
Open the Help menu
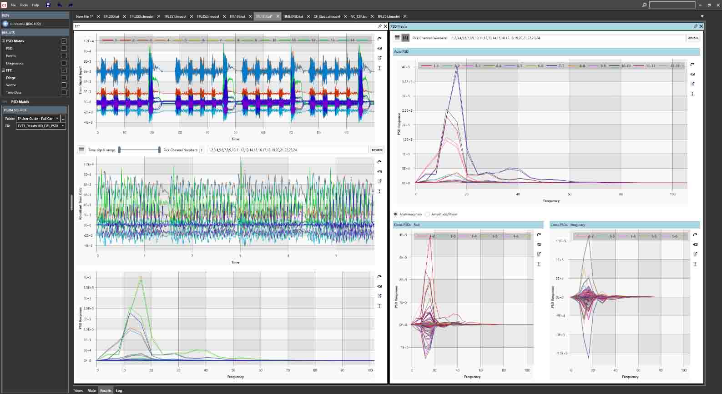[x=35, y=5]
